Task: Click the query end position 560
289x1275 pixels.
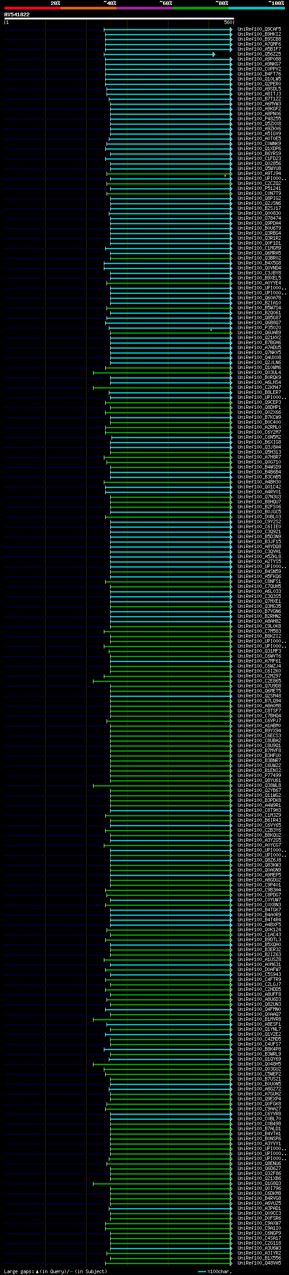Action: [x=228, y=22]
